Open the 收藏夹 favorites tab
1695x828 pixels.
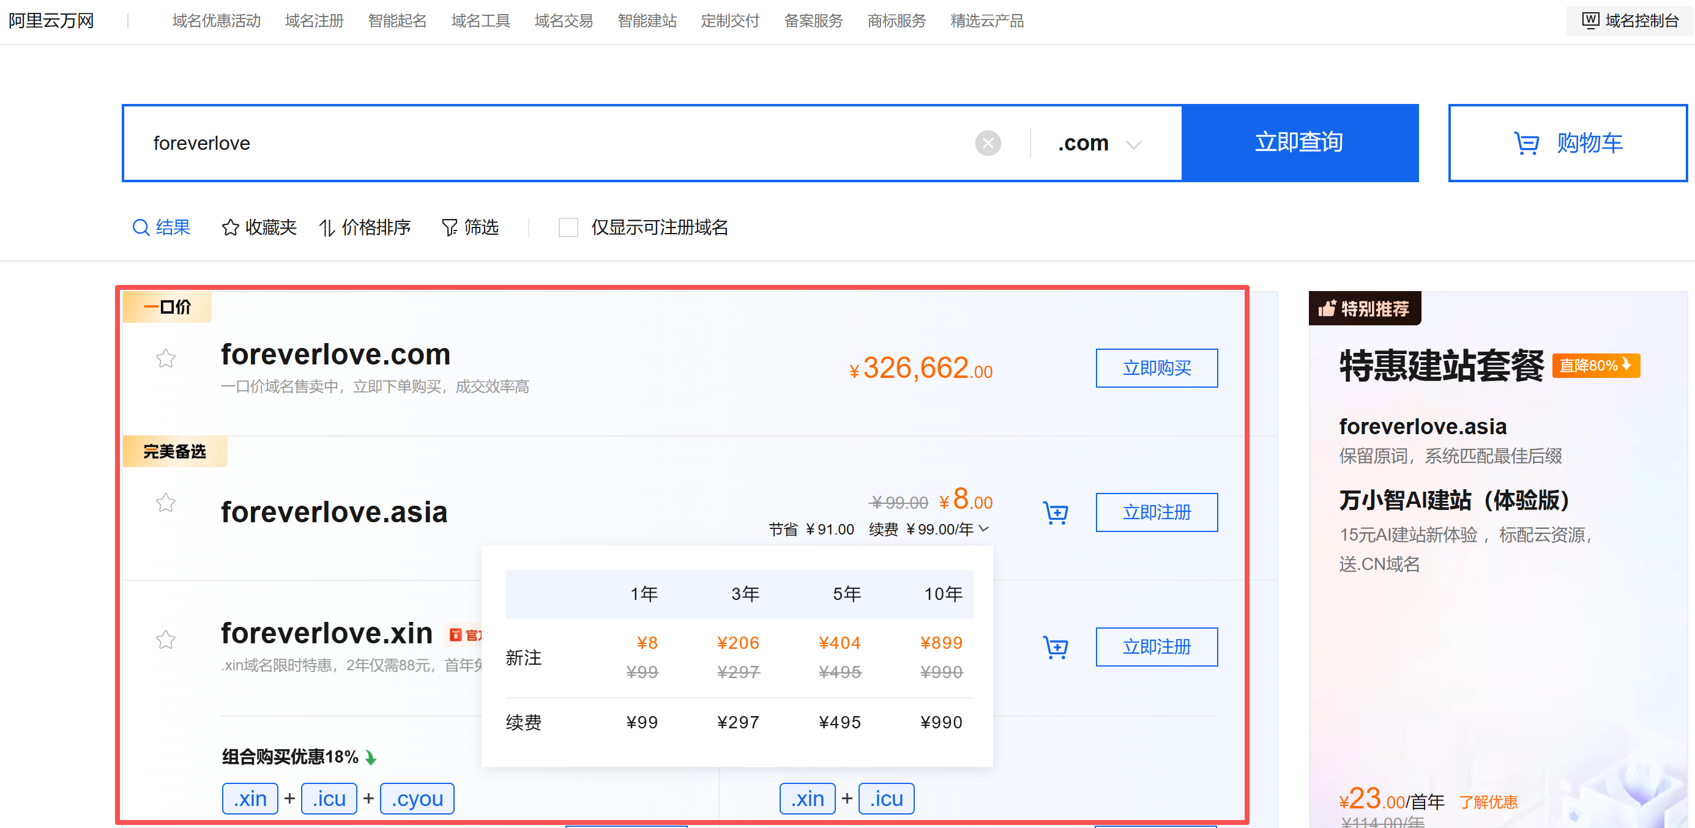[259, 227]
